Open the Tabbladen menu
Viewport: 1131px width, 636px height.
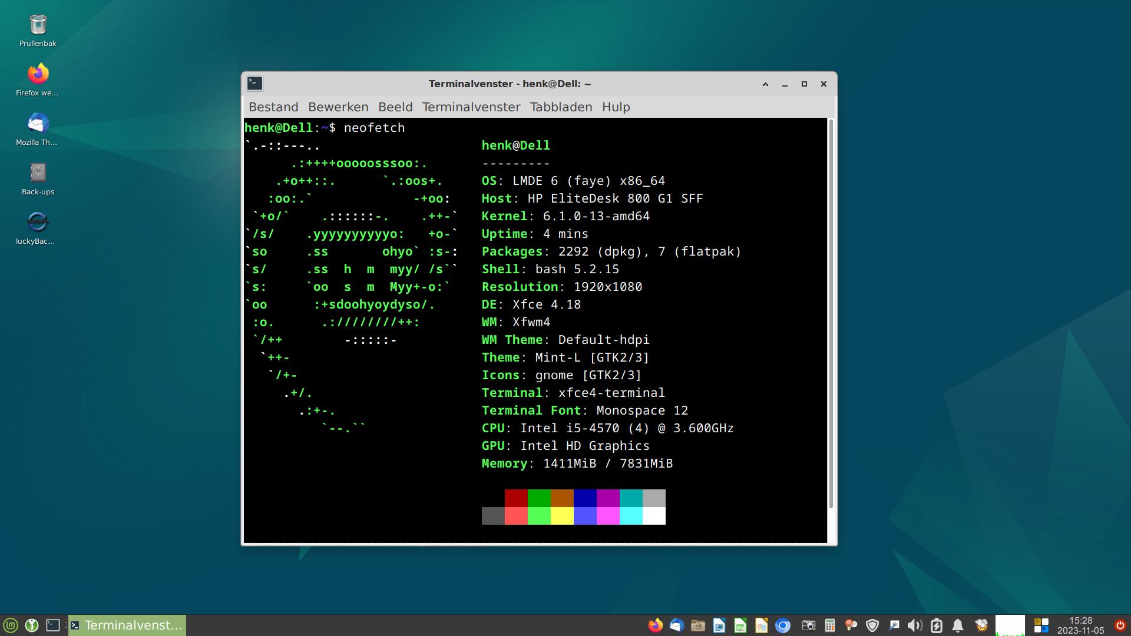pyautogui.click(x=561, y=107)
